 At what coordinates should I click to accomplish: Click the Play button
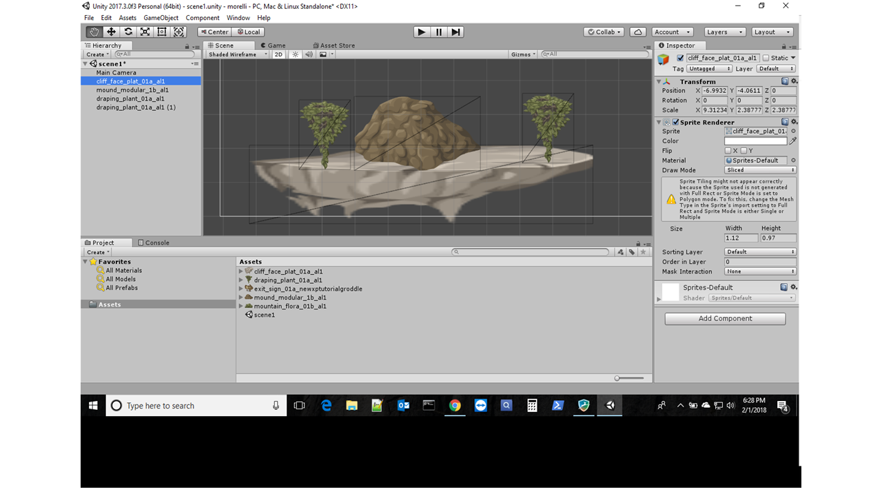tap(422, 32)
